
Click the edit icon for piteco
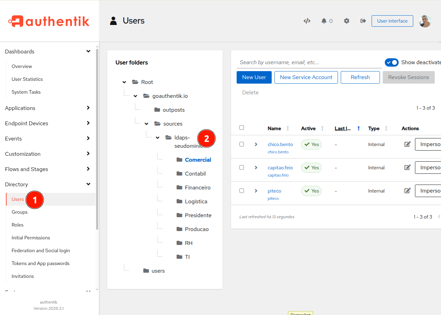pyautogui.click(x=407, y=191)
